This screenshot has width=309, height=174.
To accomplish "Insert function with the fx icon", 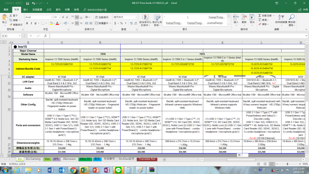I will click(x=45, y=36).
